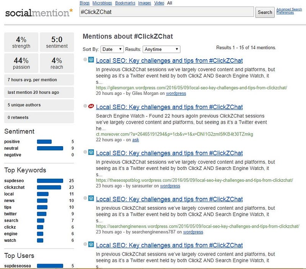Screen dimensions: 306x269
Task: Click the twitter keyword
Action: pos(10,214)
